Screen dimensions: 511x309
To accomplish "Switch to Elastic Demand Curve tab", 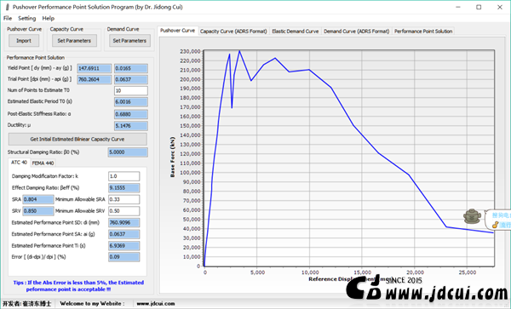I will pos(296,31).
